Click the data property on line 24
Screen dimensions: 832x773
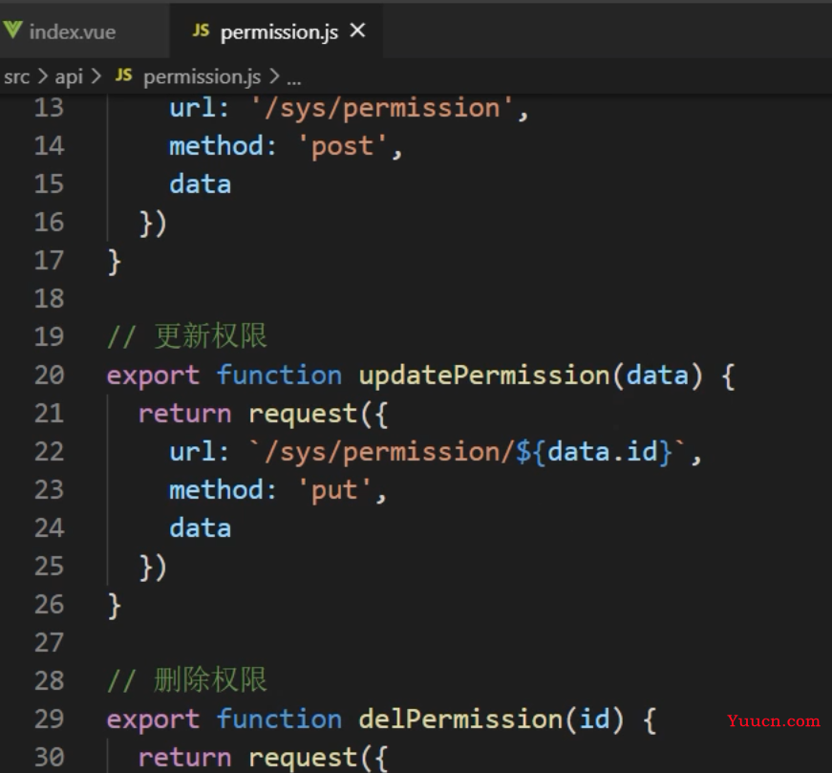tap(200, 528)
